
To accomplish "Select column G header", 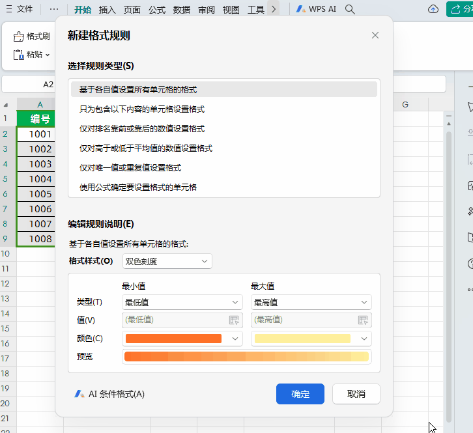I will (410, 105).
